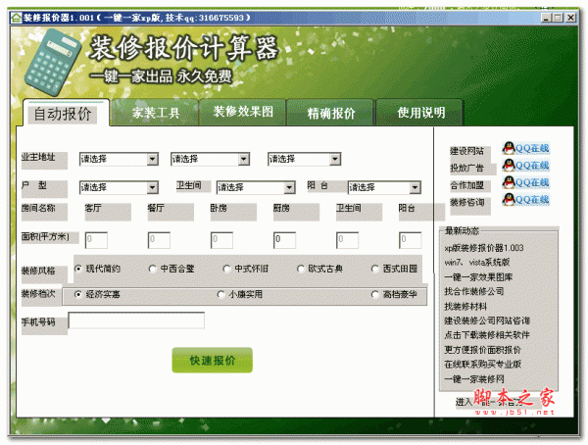The height and width of the screenshot is (445, 588).
Task: Open the 在线联系购买专业版 link
Action: 482,365
